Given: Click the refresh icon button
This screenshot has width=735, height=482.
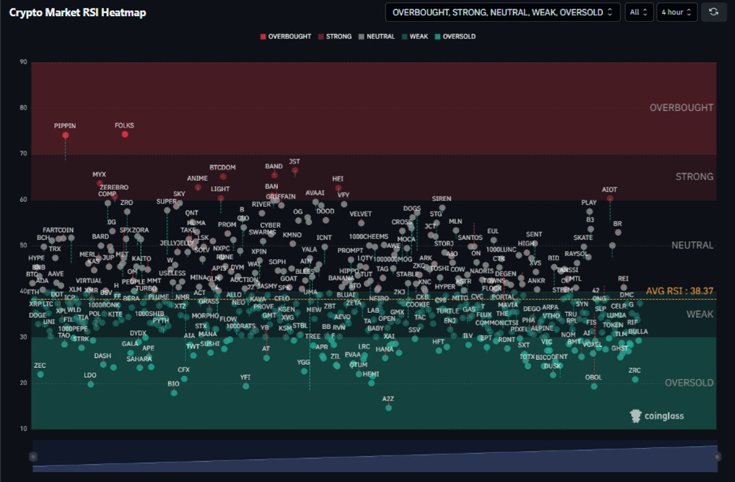Looking at the screenshot, I should click(714, 12).
